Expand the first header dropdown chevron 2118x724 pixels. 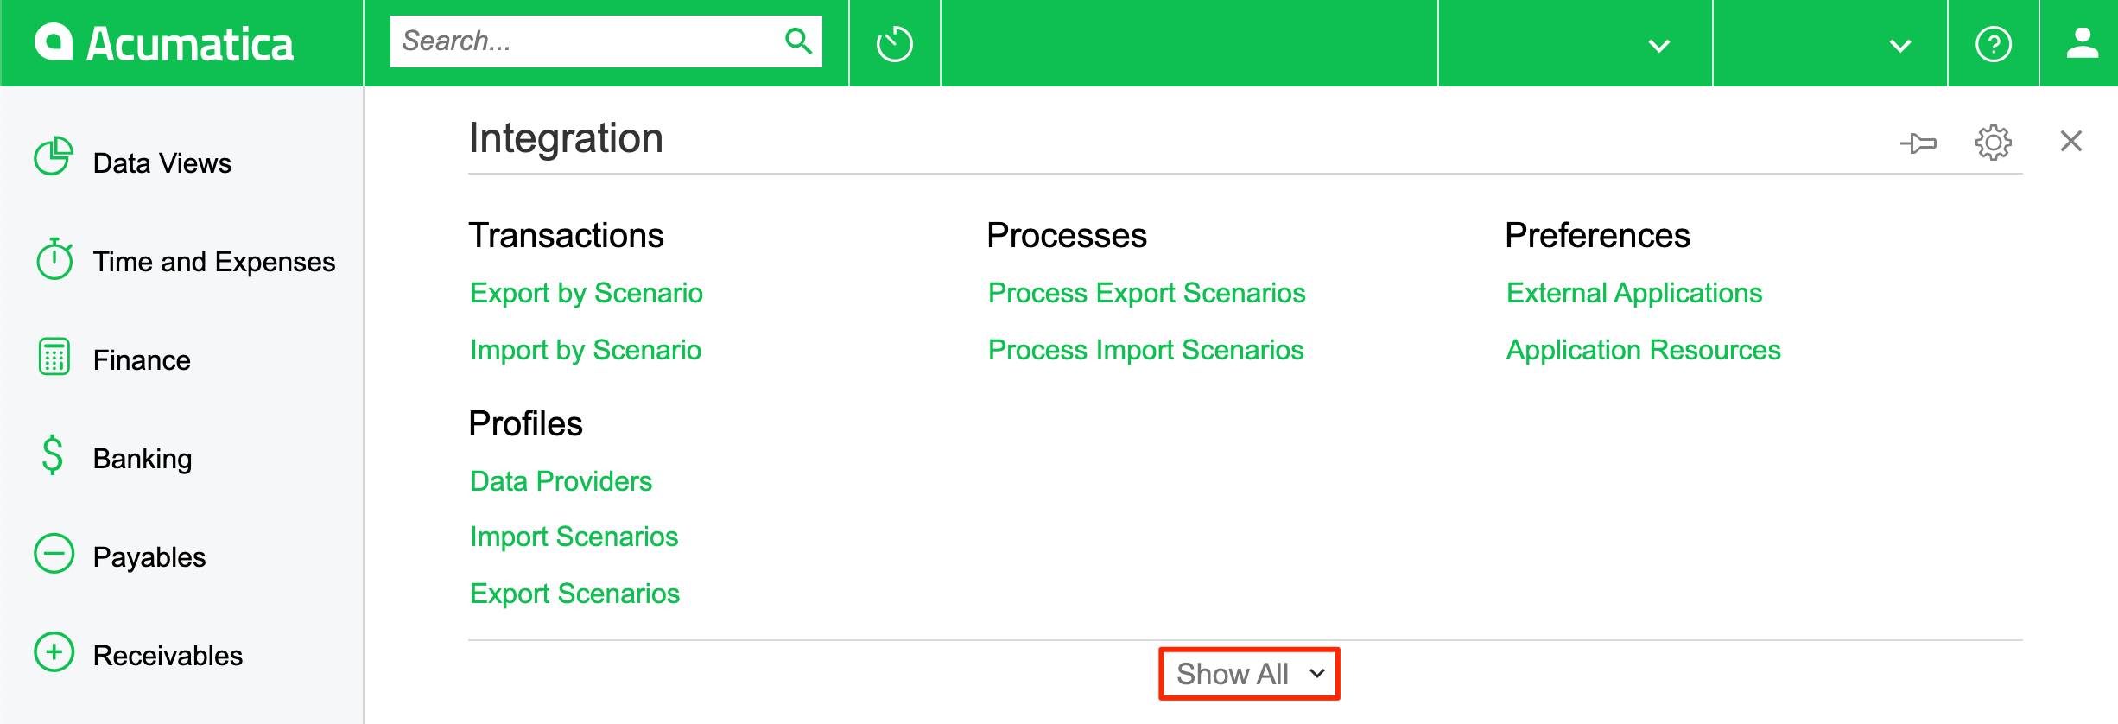tap(1658, 46)
